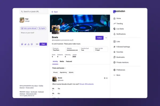Click the Back arrow
Image resolution: width=160 pixels, height=106 pixels.
tap(55, 12)
